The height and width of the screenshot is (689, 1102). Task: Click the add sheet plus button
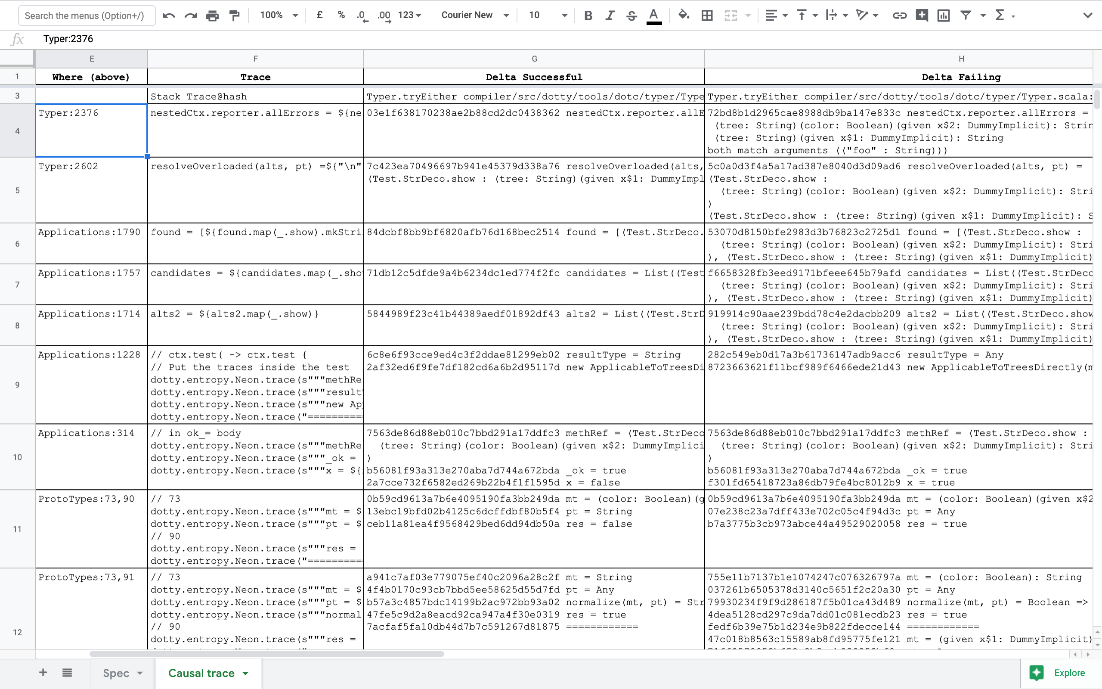(43, 673)
